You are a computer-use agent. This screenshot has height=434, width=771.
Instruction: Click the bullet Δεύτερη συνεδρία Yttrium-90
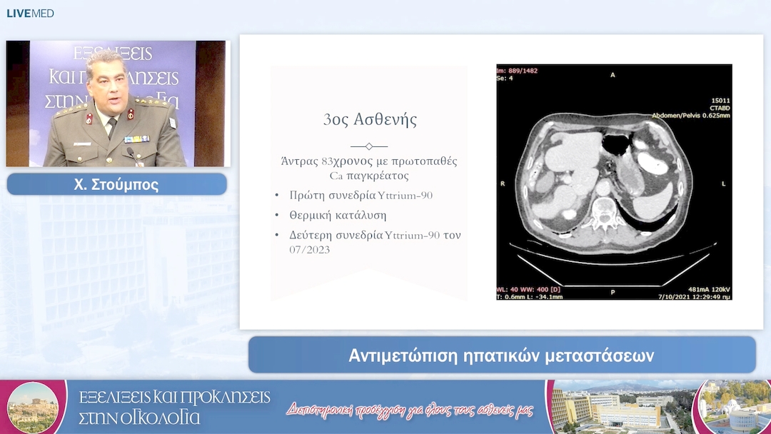tap(375, 235)
